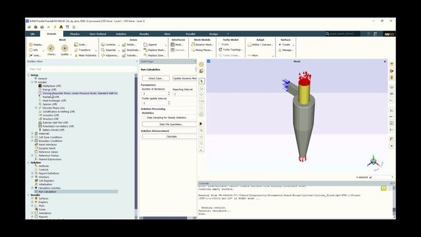Click the Filter Text field in Outline View
Screen dimensions: 421x237
coord(82,69)
